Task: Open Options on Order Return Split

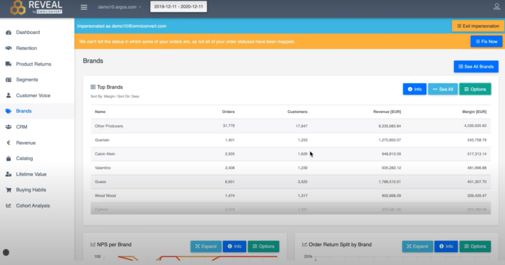Action: 475,246
